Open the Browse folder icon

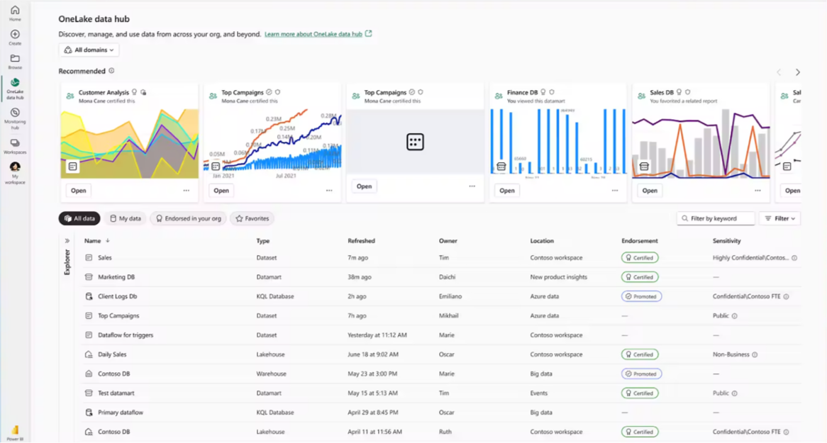[15, 59]
